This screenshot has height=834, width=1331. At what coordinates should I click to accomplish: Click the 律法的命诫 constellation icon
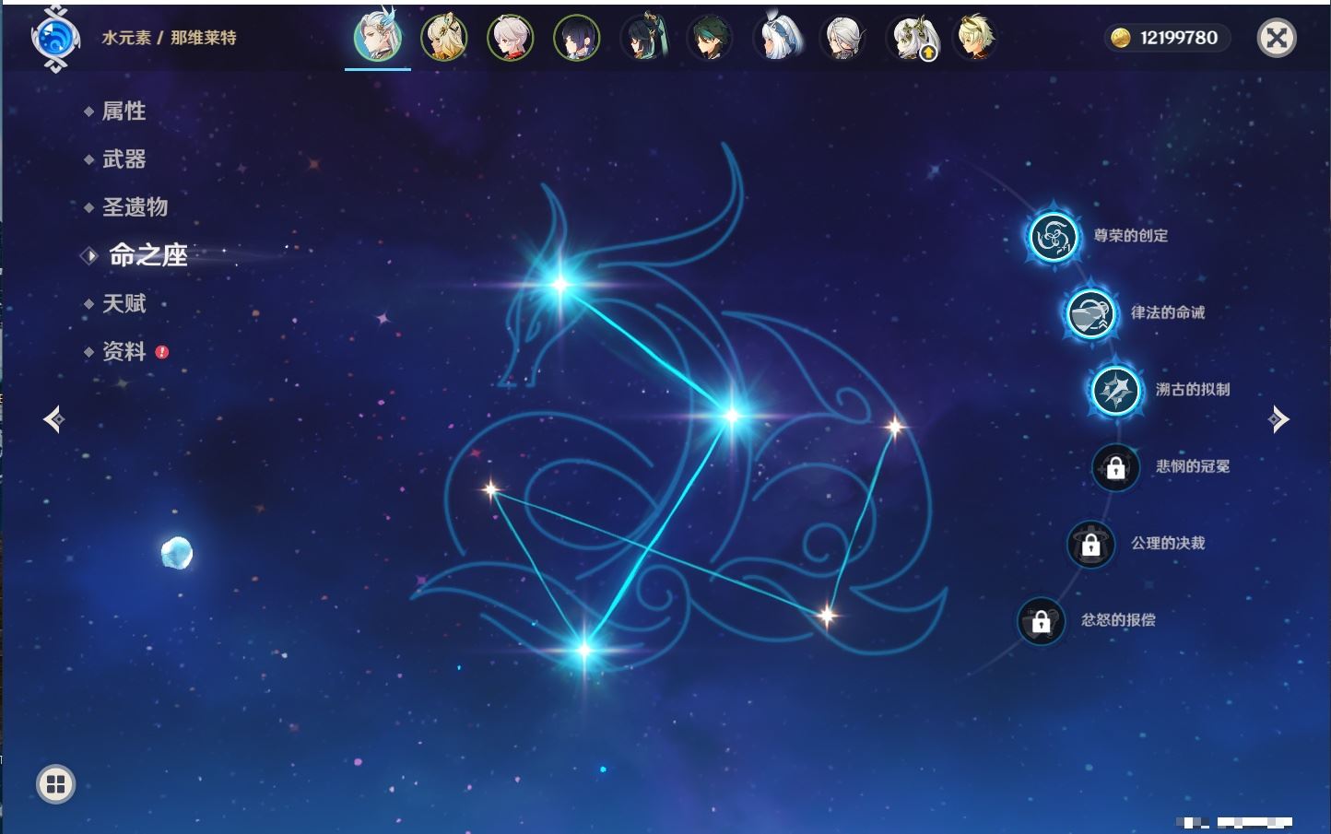point(1090,313)
